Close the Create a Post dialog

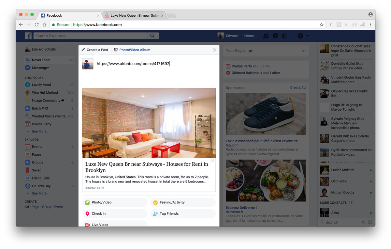tap(214, 50)
